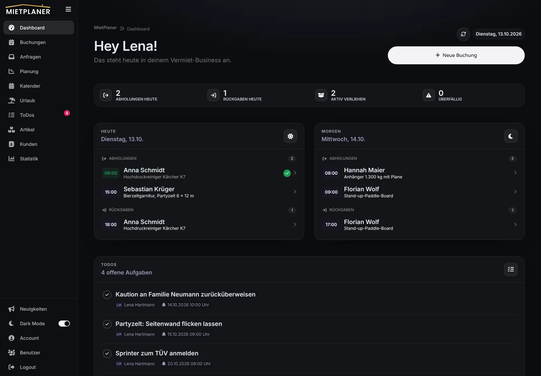Open Florian Wolf 09:00 pickup chevron
The height and width of the screenshot is (376, 541).
[515, 192]
